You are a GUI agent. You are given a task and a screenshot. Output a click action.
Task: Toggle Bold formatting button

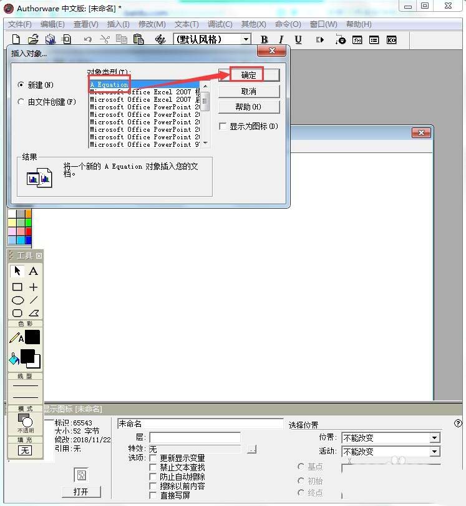coord(265,39)
